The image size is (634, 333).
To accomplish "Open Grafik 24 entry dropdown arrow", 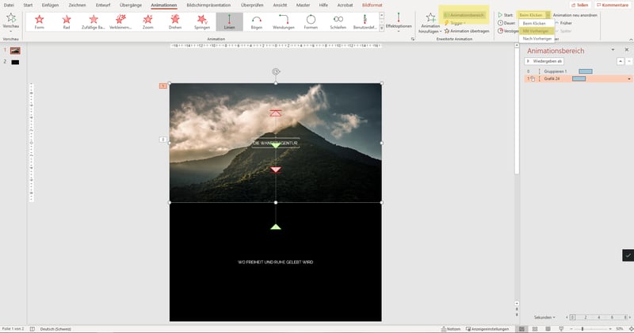I will click(629, 79).
